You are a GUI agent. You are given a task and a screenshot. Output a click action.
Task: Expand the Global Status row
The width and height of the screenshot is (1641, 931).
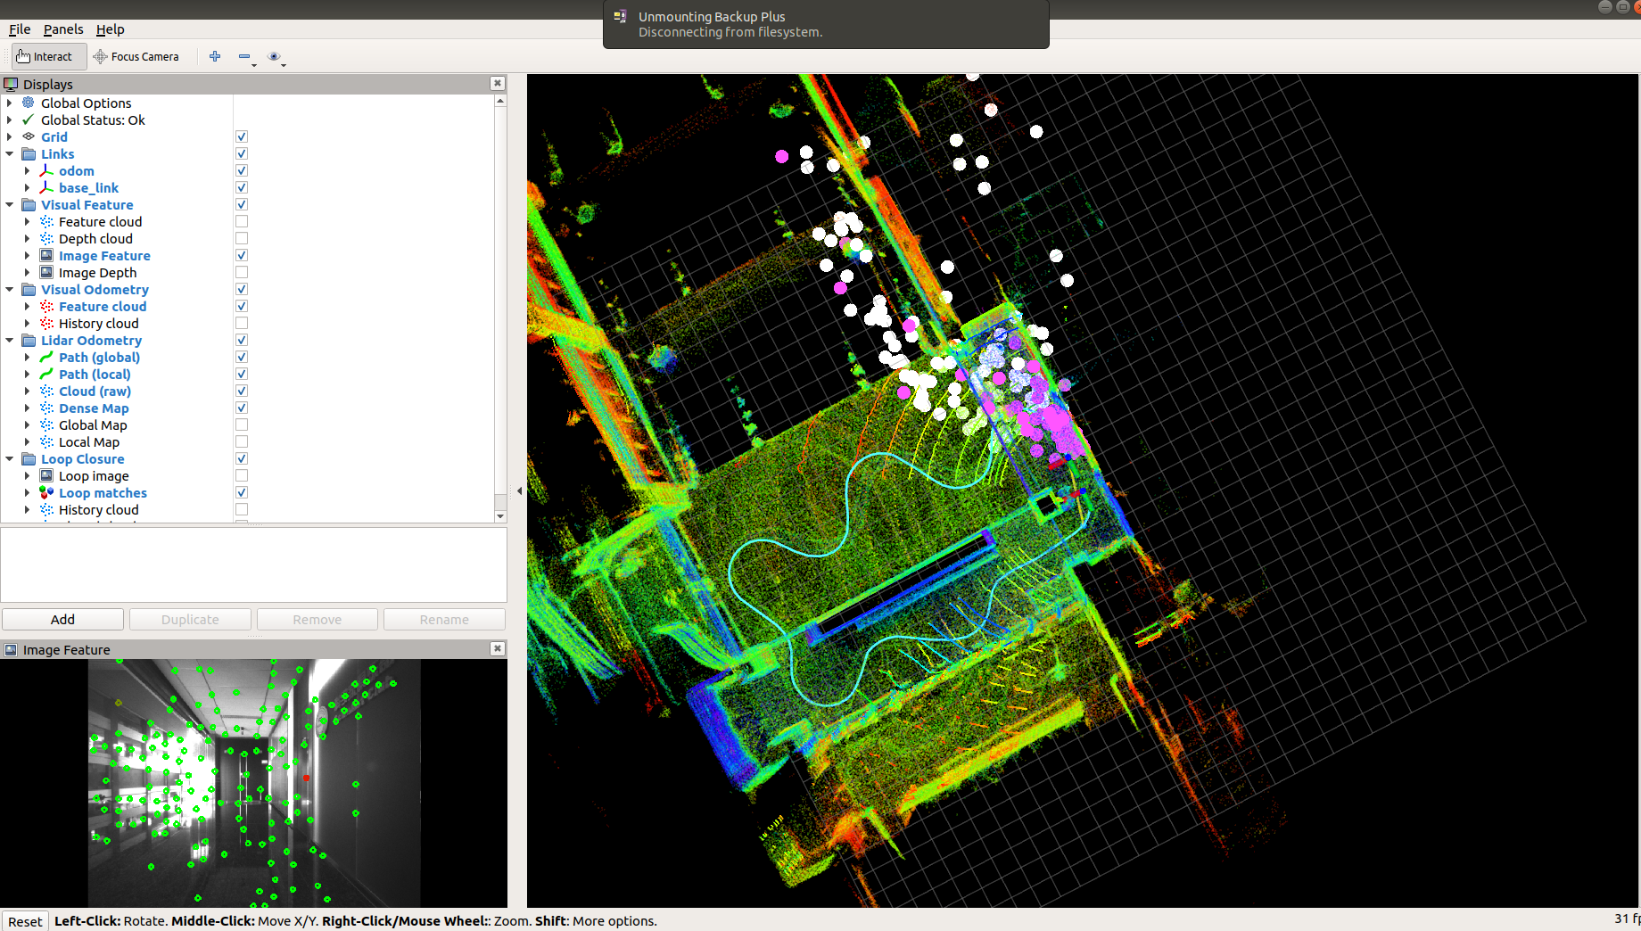point(9,119)
